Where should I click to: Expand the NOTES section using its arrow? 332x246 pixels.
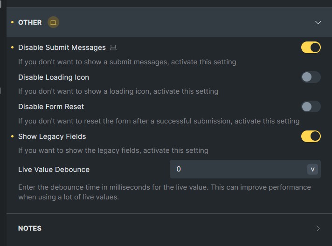pos(318,228)
